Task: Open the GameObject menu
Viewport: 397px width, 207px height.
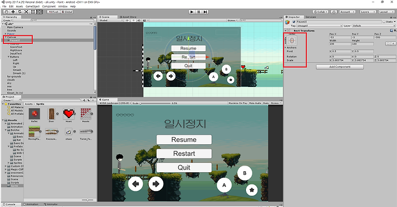Action: click(x=33, y=6)
